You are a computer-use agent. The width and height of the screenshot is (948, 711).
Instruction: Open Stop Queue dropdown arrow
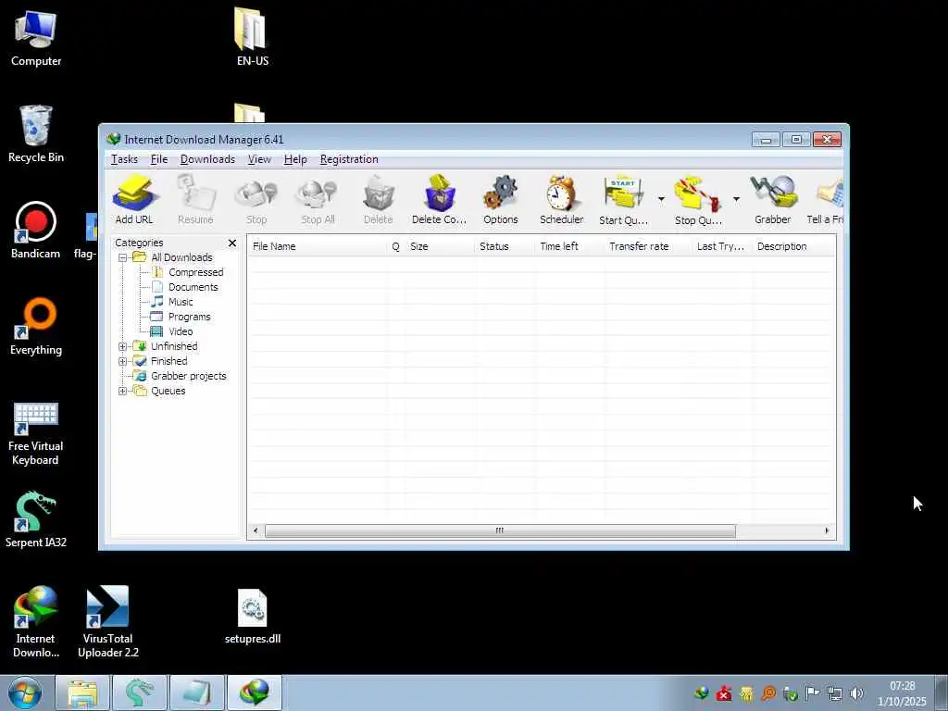click(736, 199)
